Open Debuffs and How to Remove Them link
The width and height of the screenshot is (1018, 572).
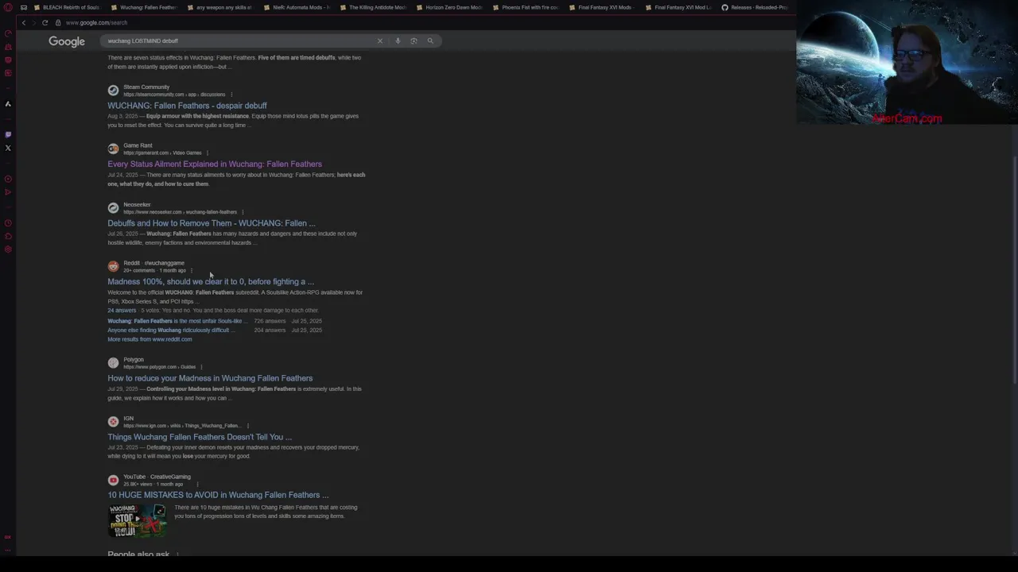[212, 223]
